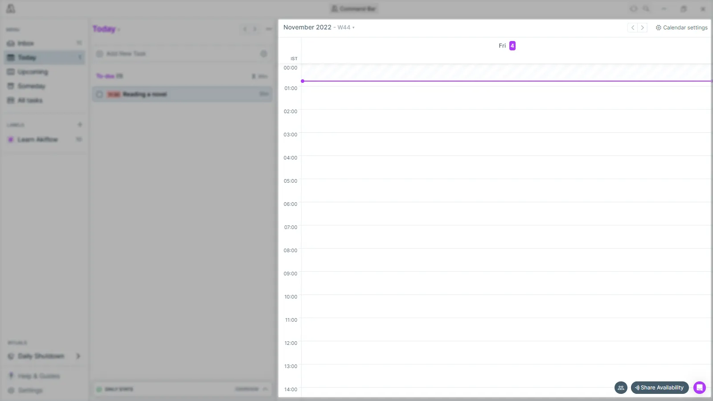Go to previous calendar day arrow

pyautogui.click(x=632, y=28)
